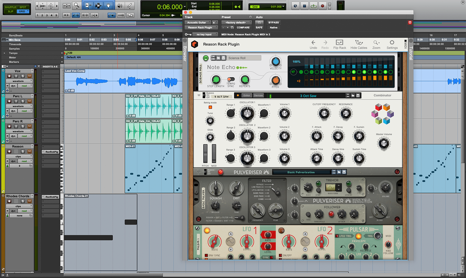Open the factory default preset dropdown

point(236,22)
